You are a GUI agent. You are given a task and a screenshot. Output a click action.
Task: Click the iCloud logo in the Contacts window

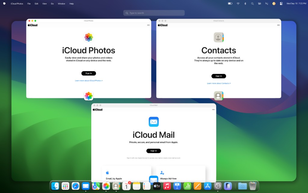tap(163, 25)
